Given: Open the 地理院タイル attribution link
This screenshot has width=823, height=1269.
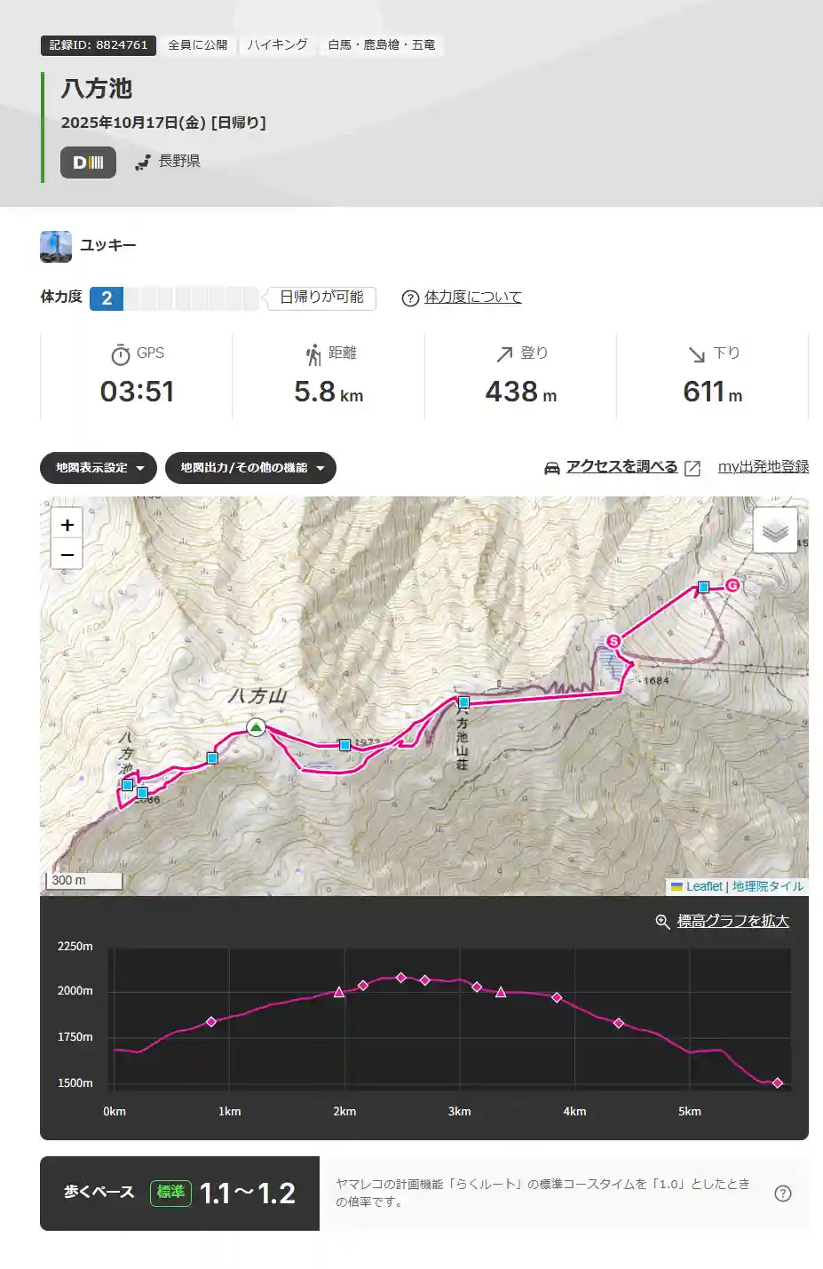Looking at the screenshot, I should click(x=767, y=886).
